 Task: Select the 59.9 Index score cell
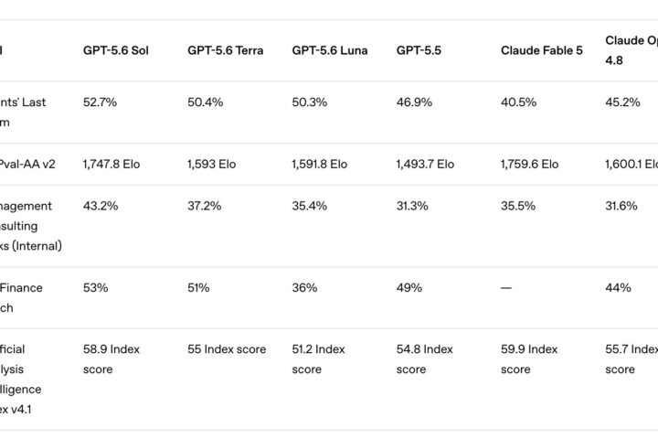529,359
